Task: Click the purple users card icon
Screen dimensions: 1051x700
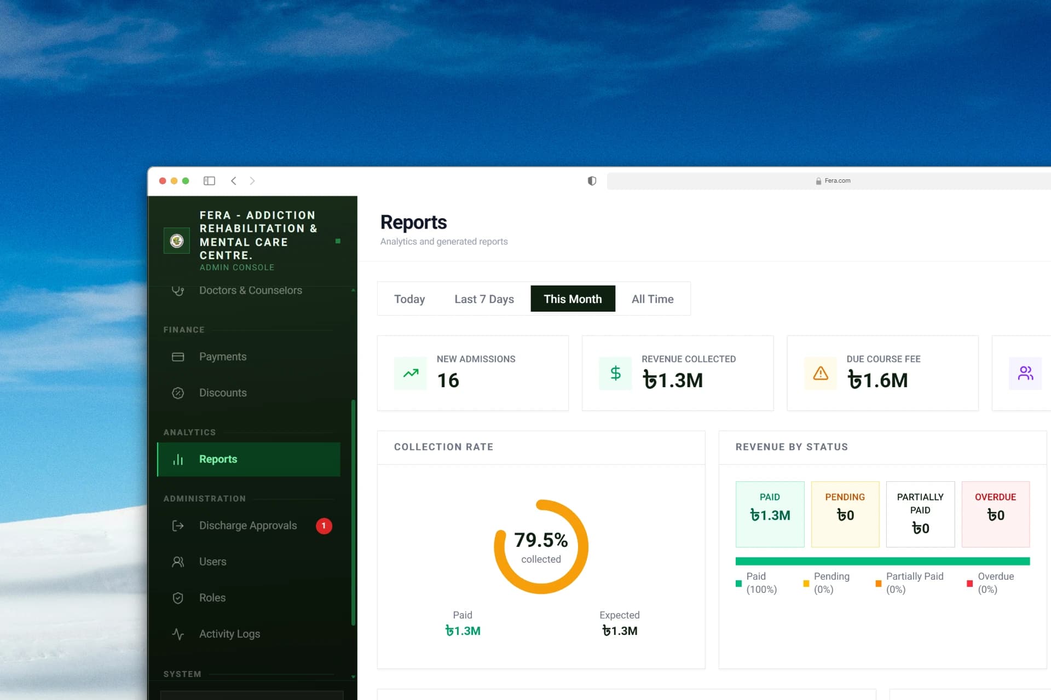Action: tap(1025, 374)
